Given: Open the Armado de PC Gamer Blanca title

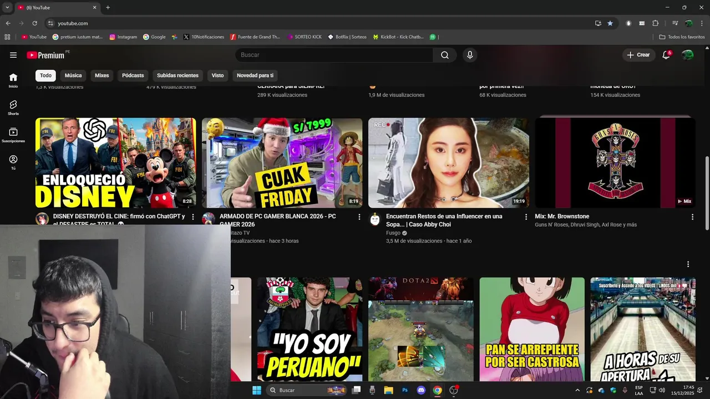Looking at the screenshot, I should coord(277,221).
